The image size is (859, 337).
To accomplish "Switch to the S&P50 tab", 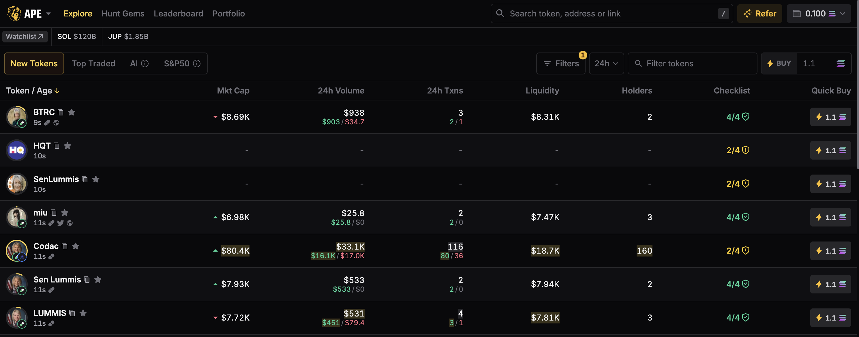I will click(177, 63).
